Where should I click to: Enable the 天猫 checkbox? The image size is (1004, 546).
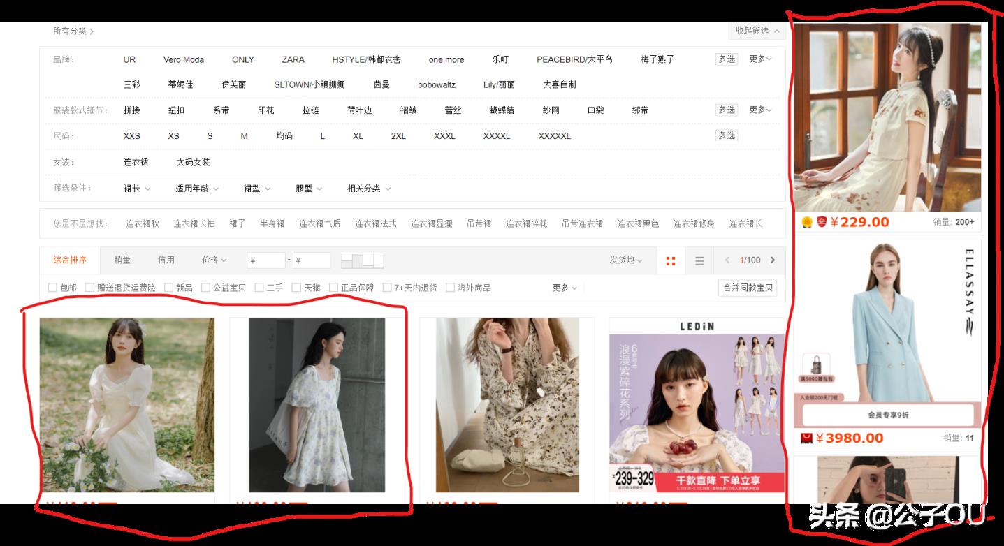point(296,288)
